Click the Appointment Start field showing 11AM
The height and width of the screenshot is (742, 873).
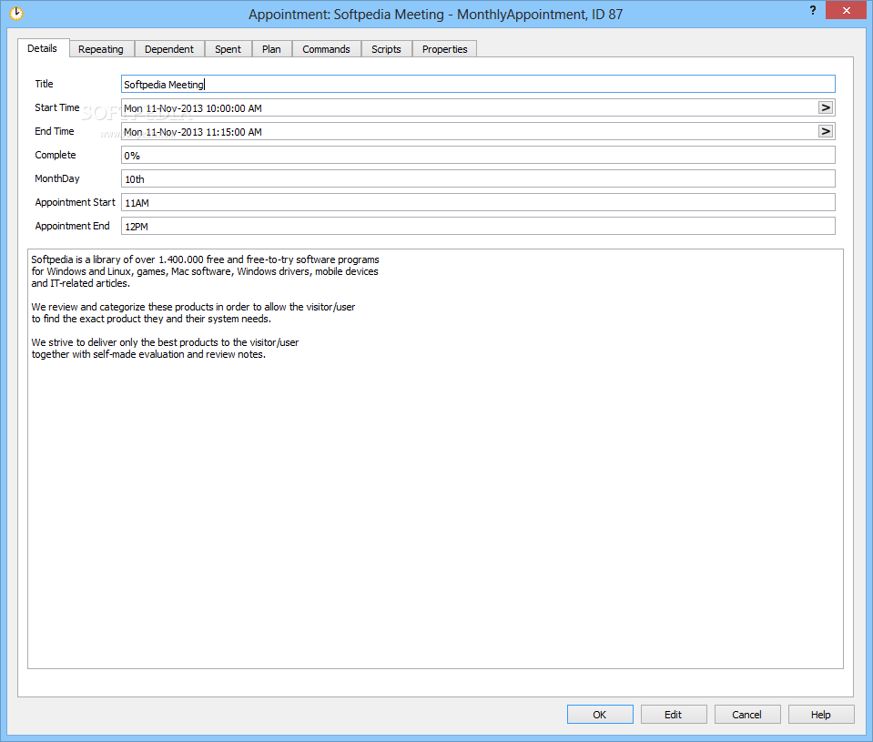click(478, 203)
